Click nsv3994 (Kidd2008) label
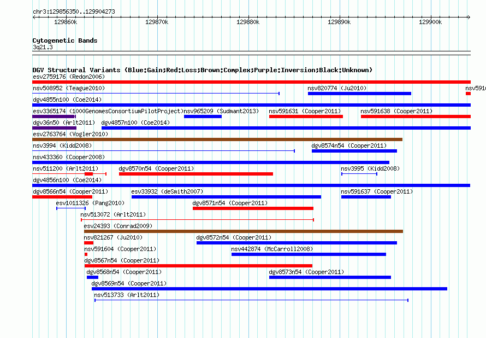Screen dimensions: 486x338 pyautogui.click(x=62, y=145)
